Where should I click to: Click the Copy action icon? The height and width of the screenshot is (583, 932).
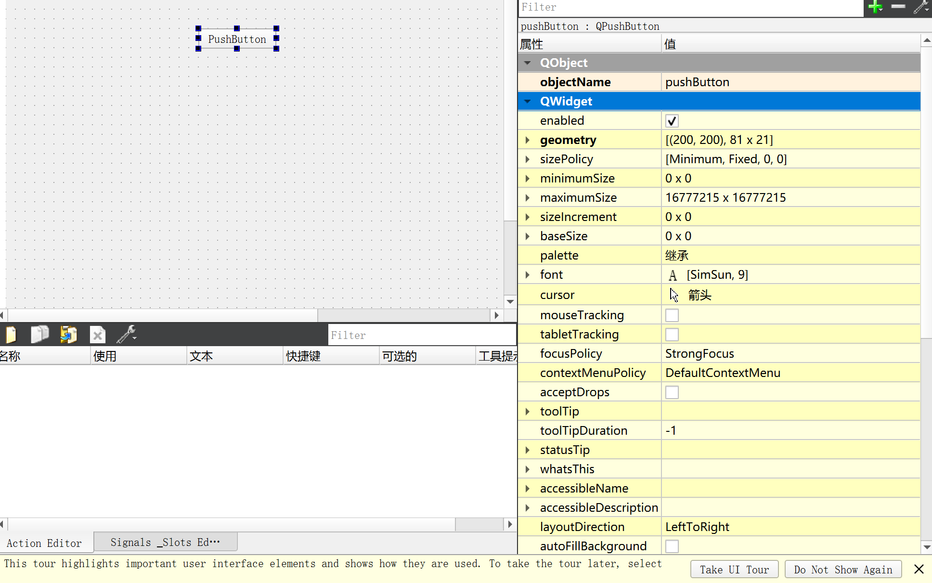(39, 334)
